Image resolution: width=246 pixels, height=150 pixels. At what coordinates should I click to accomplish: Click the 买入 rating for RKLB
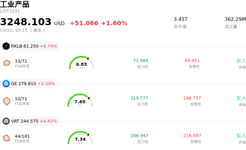[241, 61]
